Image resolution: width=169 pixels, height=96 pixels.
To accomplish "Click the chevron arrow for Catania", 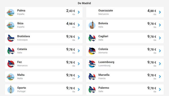I will tap(79, 51).
